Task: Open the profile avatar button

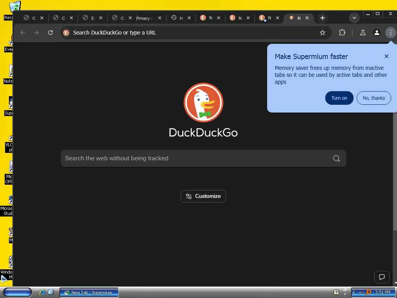Action: coord(377,33)
